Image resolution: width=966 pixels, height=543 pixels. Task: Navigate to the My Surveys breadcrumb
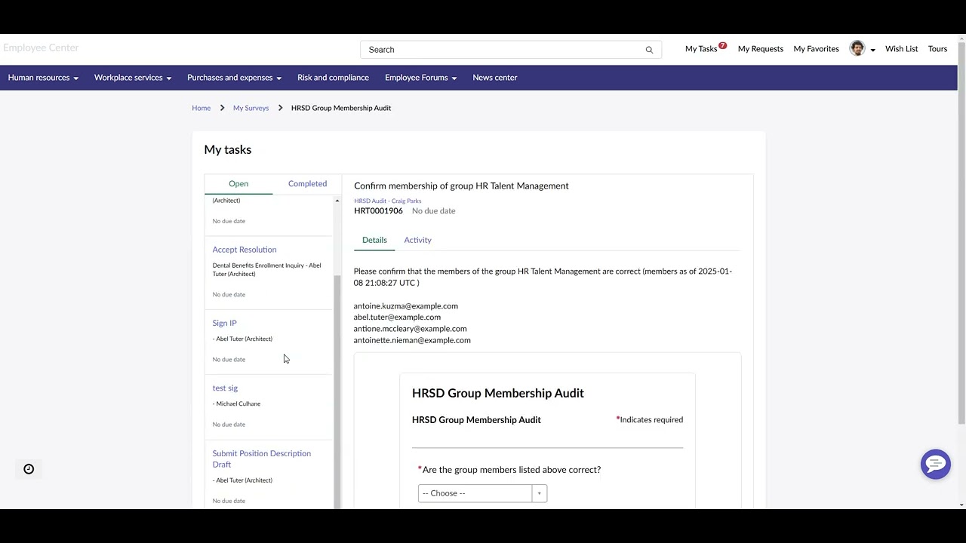[x=251, y=108]
